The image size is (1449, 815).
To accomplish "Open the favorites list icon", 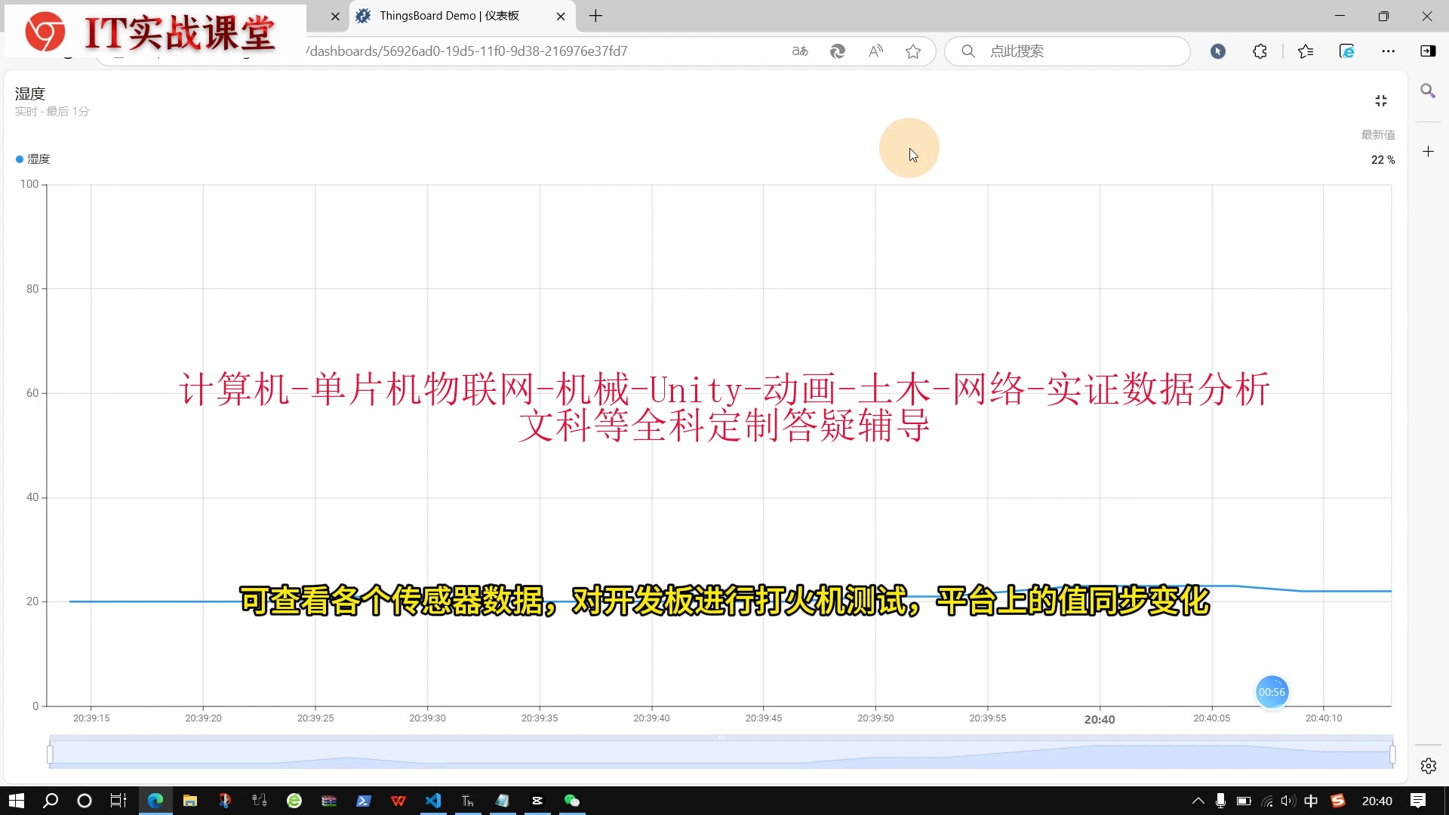I will pos(1306,51).
